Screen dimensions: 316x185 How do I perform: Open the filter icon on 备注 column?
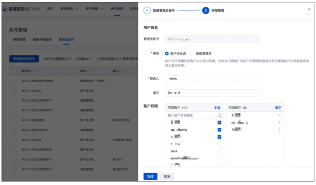coord(123,71)
